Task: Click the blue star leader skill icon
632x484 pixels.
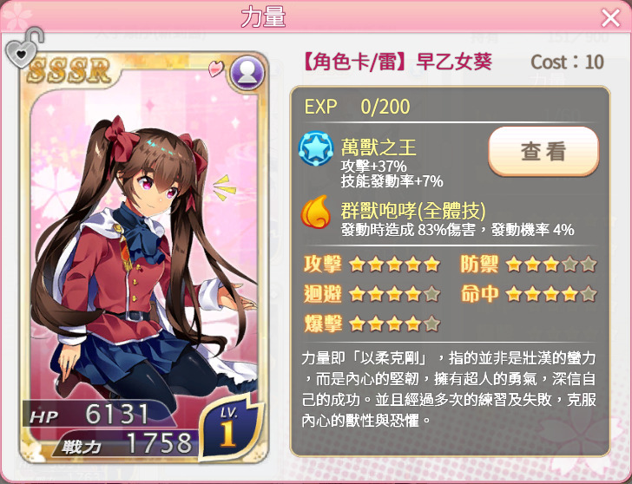Action: point(316,148)
